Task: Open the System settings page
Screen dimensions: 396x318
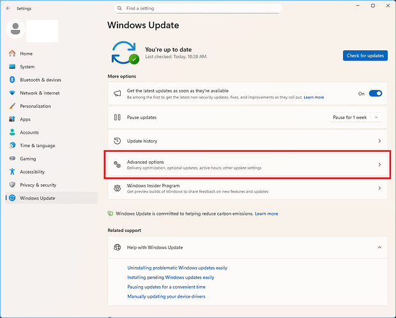Action: (27, 67)
